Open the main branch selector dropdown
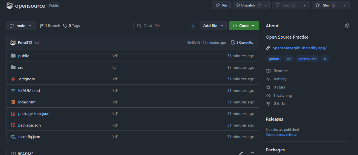This screenshot has height=155, width=358. (21, 26)
